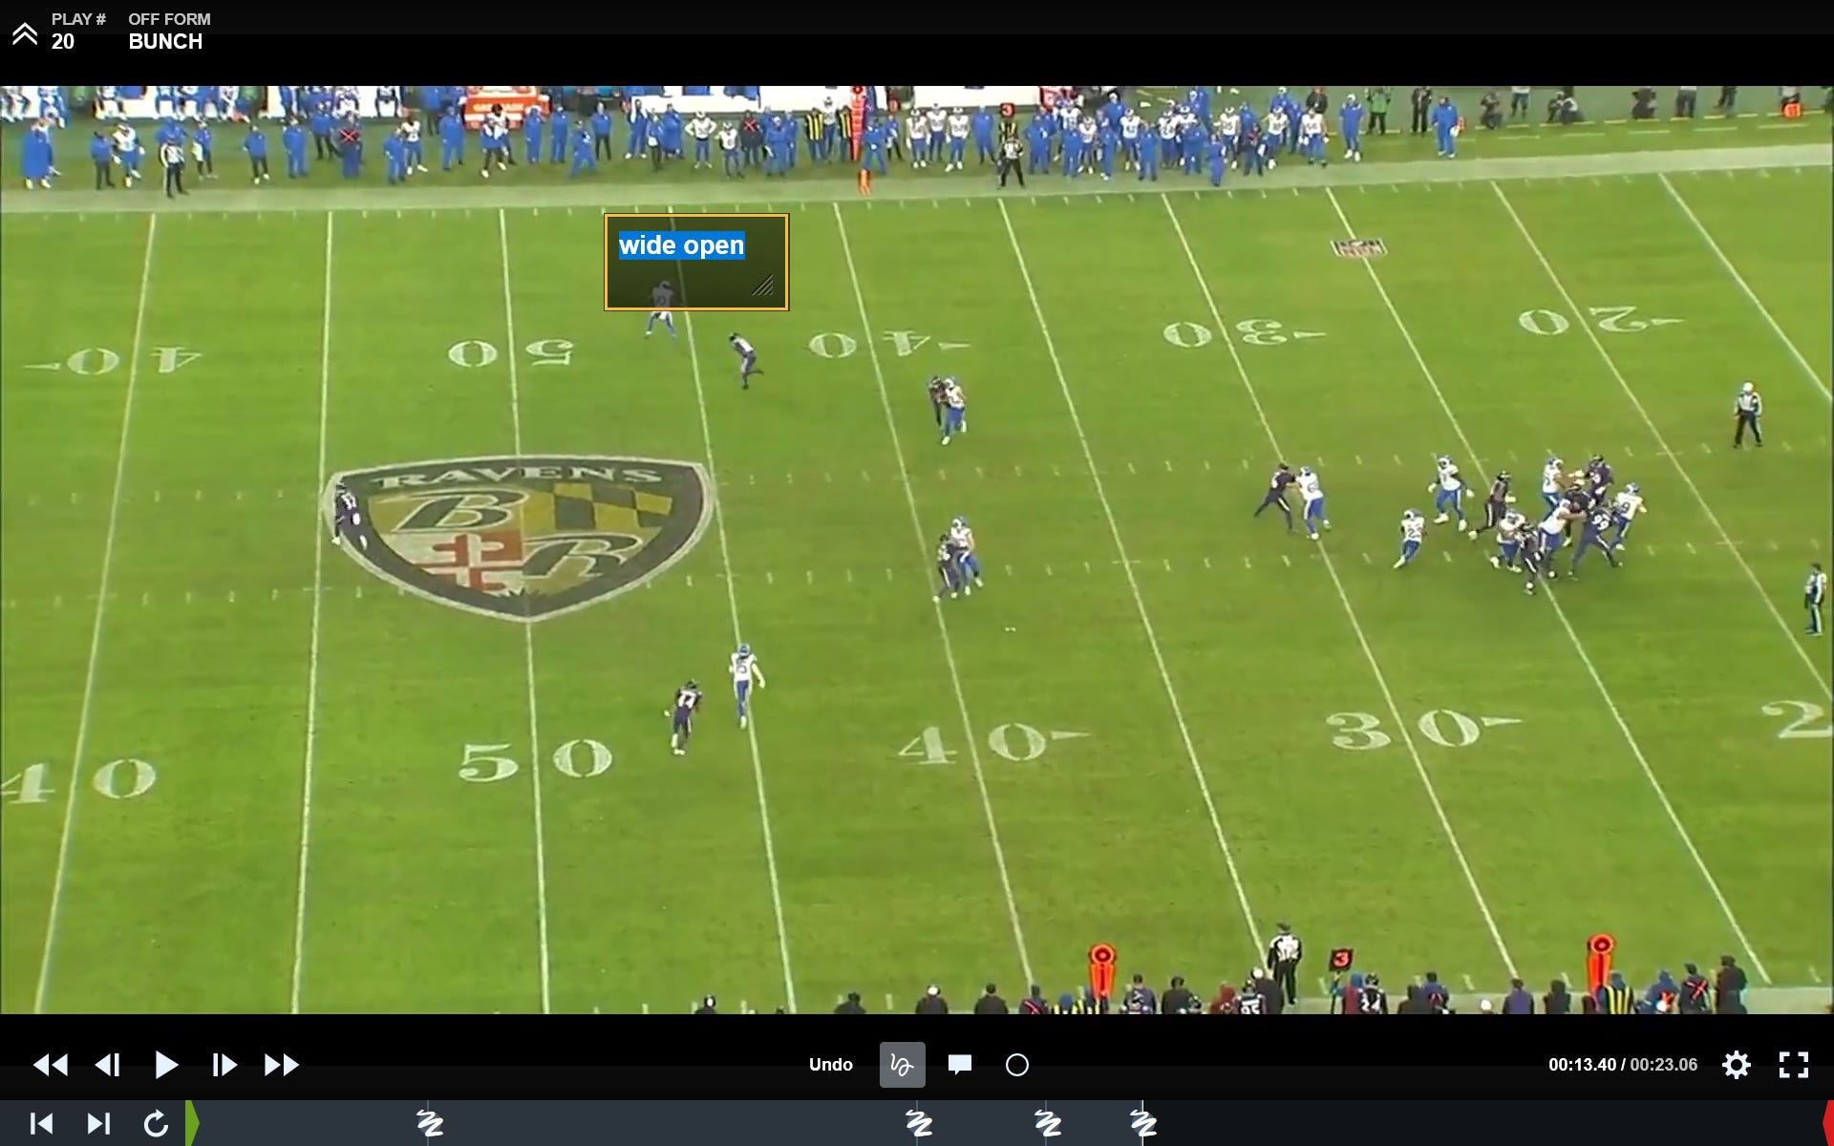1834x1146 pixels.
Task: Jump to the first drawing marker on timeline
Action: tap(430, 1123)
